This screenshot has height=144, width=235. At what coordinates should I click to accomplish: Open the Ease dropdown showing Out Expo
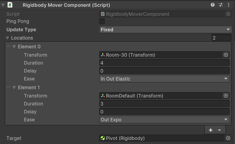tap(164, 120)
